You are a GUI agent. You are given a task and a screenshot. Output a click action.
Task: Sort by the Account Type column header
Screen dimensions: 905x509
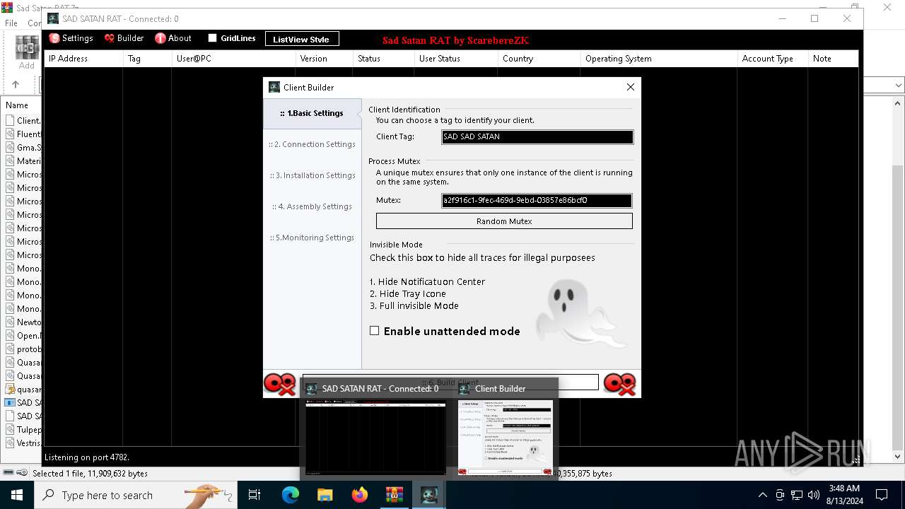tap(773, 59)
